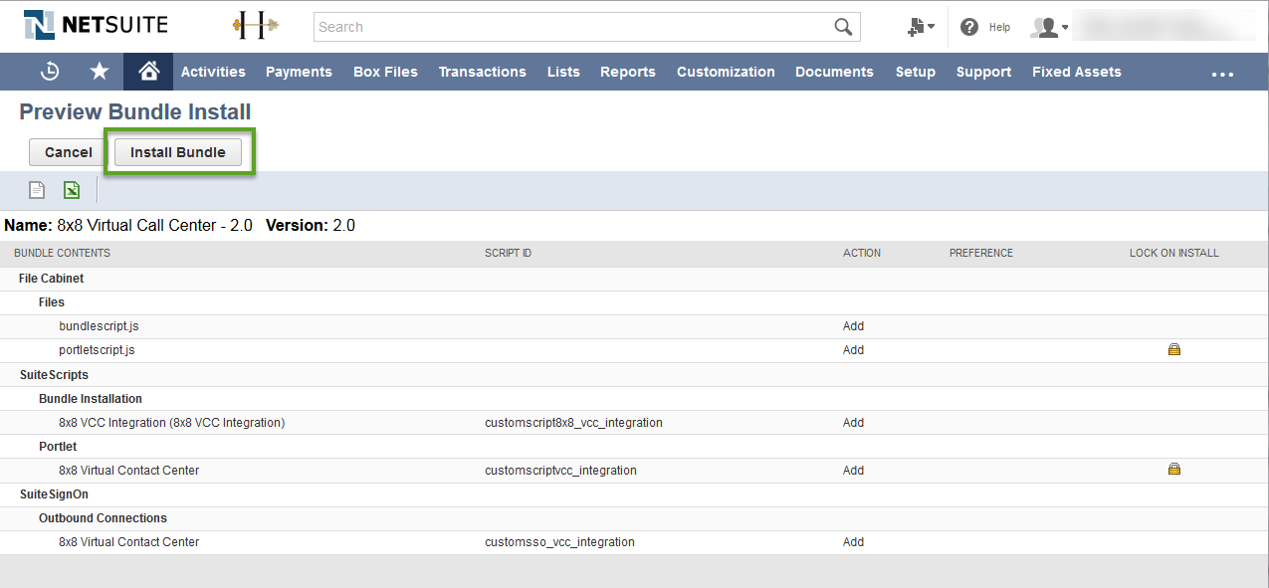The image size is (1269, 588).
Task: Click the Cancel button
Action: (x=66, y=152)
